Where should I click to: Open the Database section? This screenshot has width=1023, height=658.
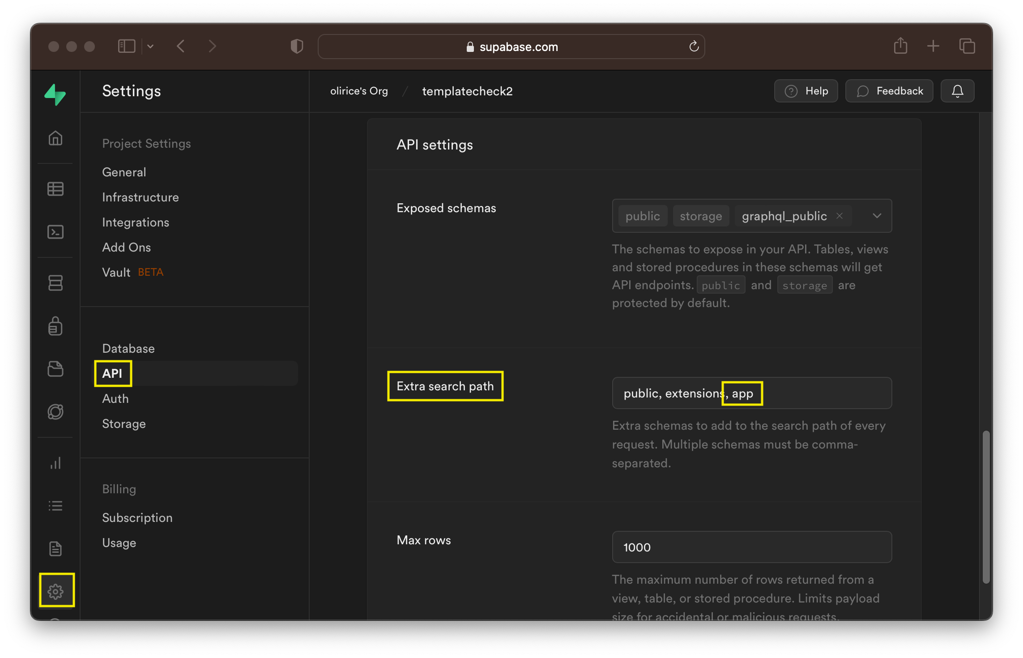pyautogui.click(x=55, y=283)
